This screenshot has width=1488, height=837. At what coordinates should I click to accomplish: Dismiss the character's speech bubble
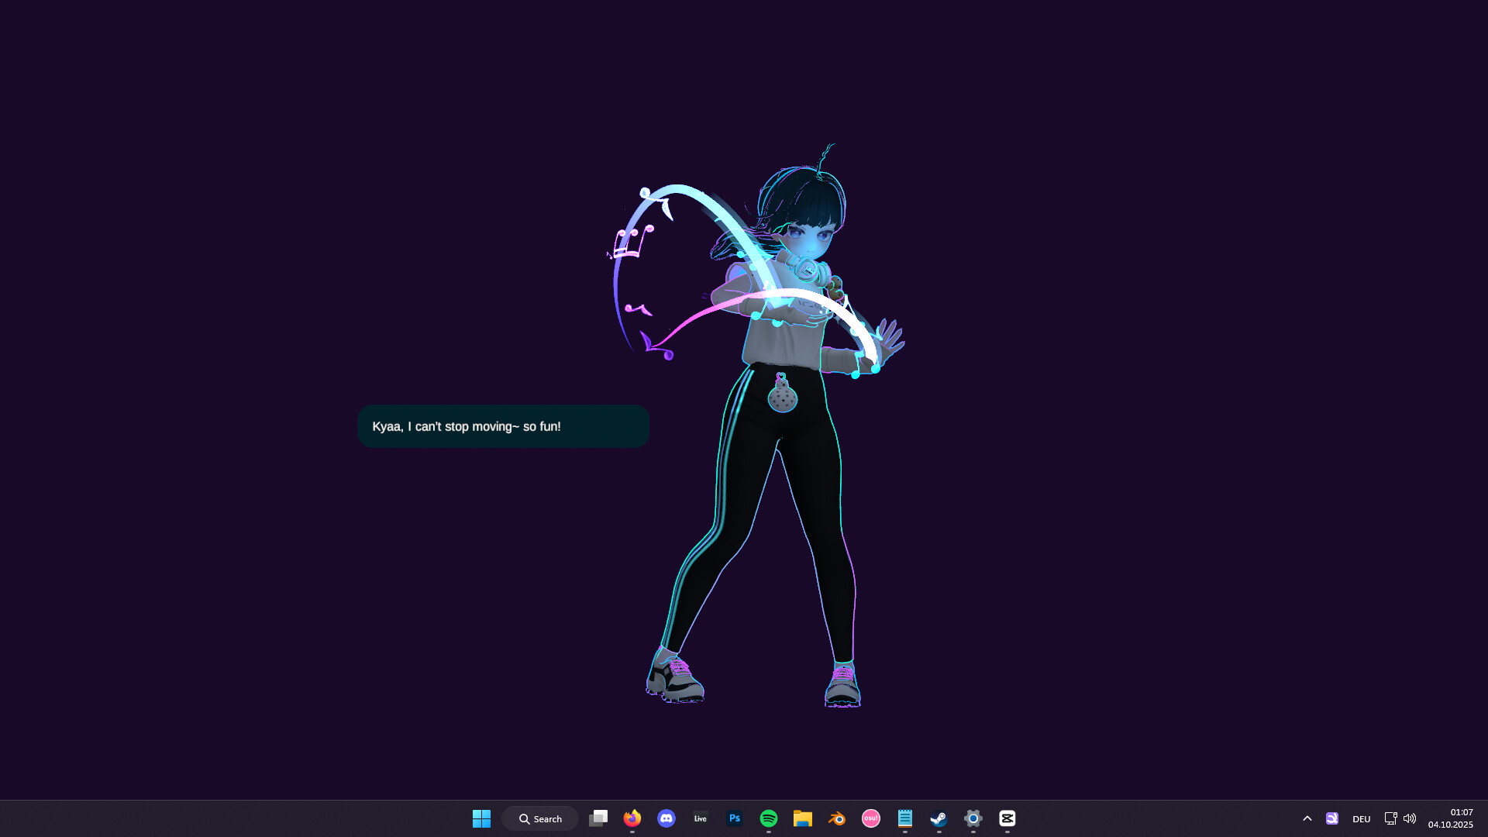pyautogui.click(x=503, y=425)
